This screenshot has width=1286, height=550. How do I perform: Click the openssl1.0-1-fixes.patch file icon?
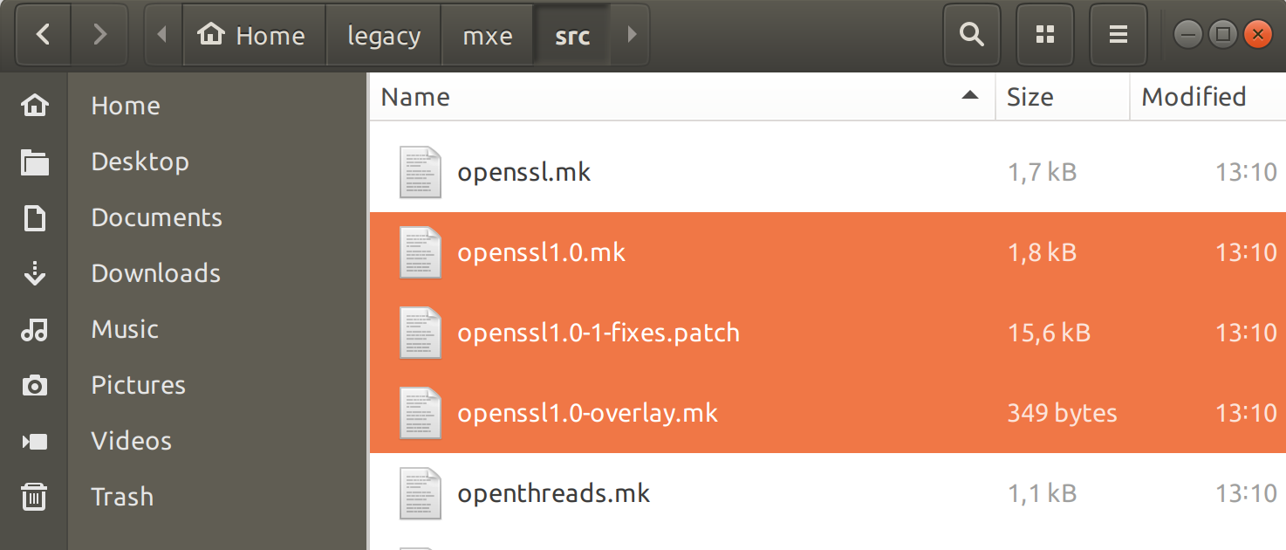click(421, 333)
